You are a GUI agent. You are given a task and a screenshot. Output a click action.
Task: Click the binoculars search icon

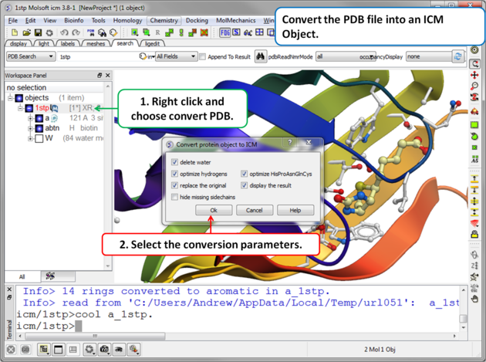coord(261,56)
